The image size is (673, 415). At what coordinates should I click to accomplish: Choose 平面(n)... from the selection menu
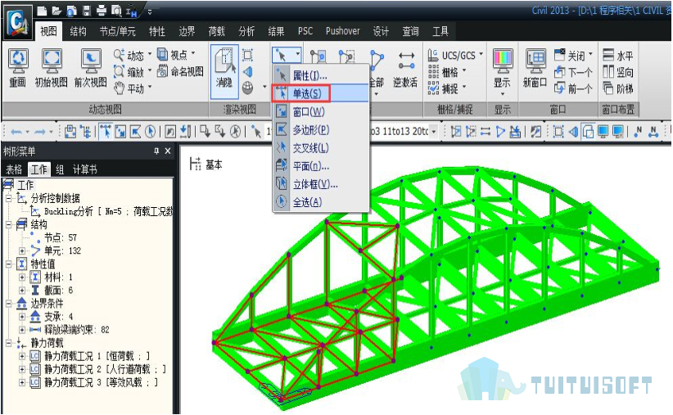coord(321,165)
